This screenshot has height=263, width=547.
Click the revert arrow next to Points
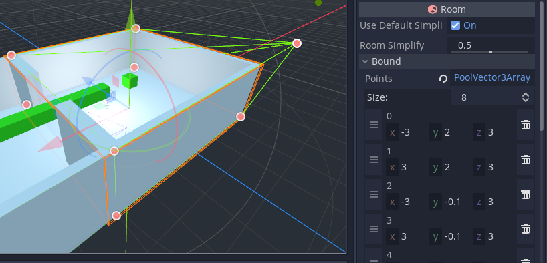tap(443, 79)
